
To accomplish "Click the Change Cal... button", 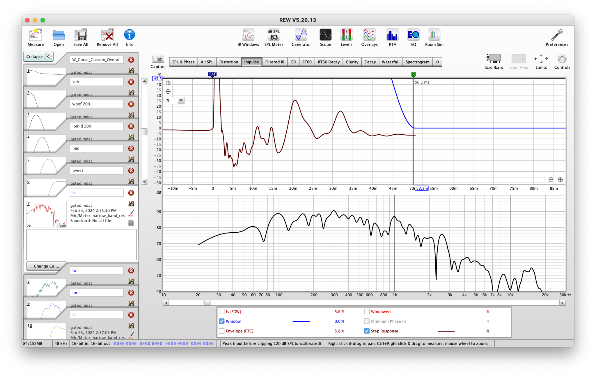I will (46, 266).
